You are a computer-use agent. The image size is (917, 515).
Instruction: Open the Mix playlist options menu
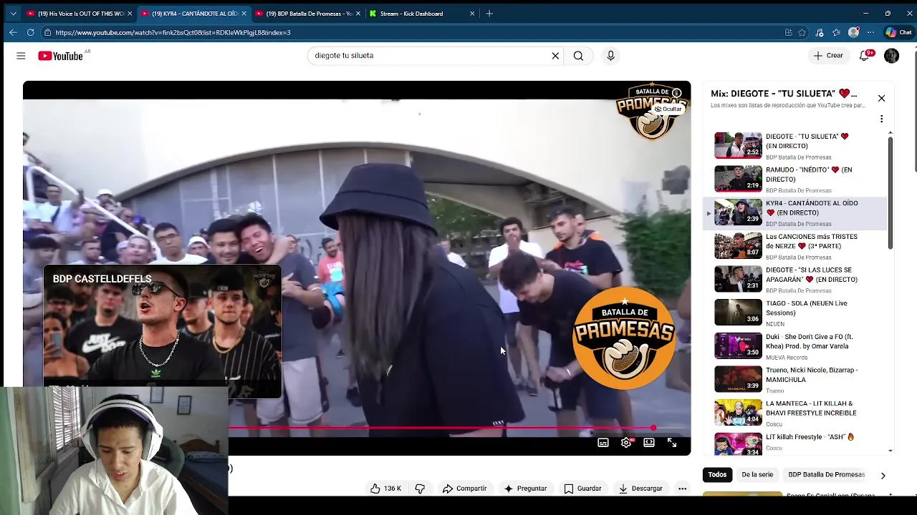881,119
